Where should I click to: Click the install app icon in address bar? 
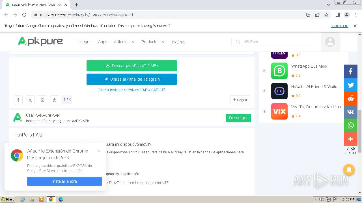pyautogui.click(x=308, y=15)
